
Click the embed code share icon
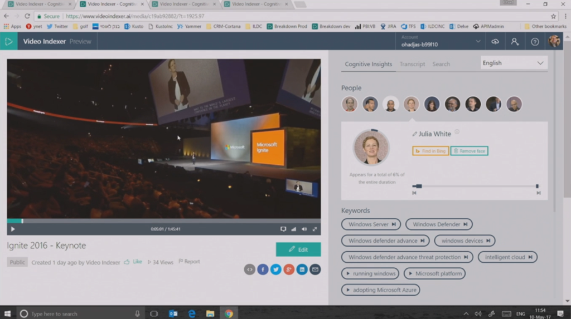[x=249, y=269]
